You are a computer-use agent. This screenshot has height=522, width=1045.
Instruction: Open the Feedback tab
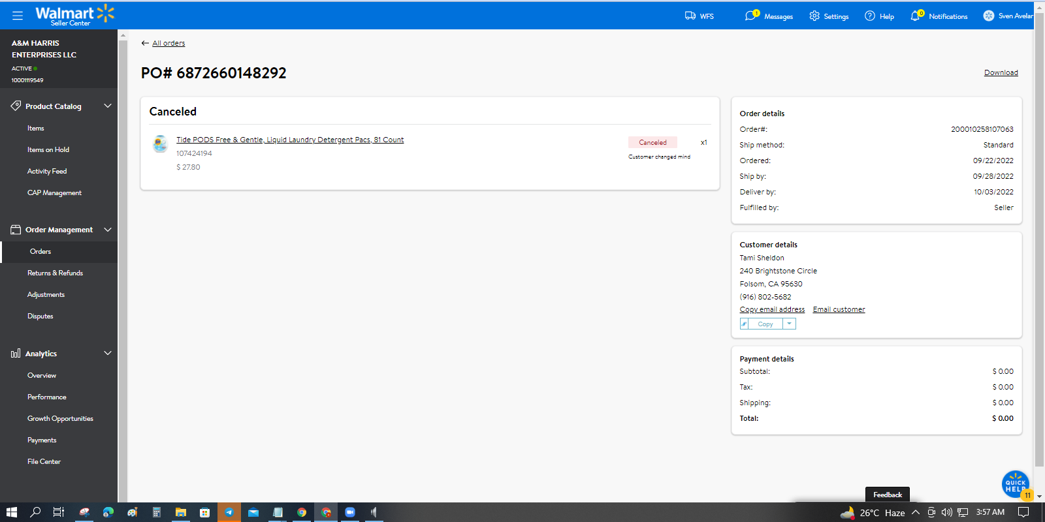point(888,495)
